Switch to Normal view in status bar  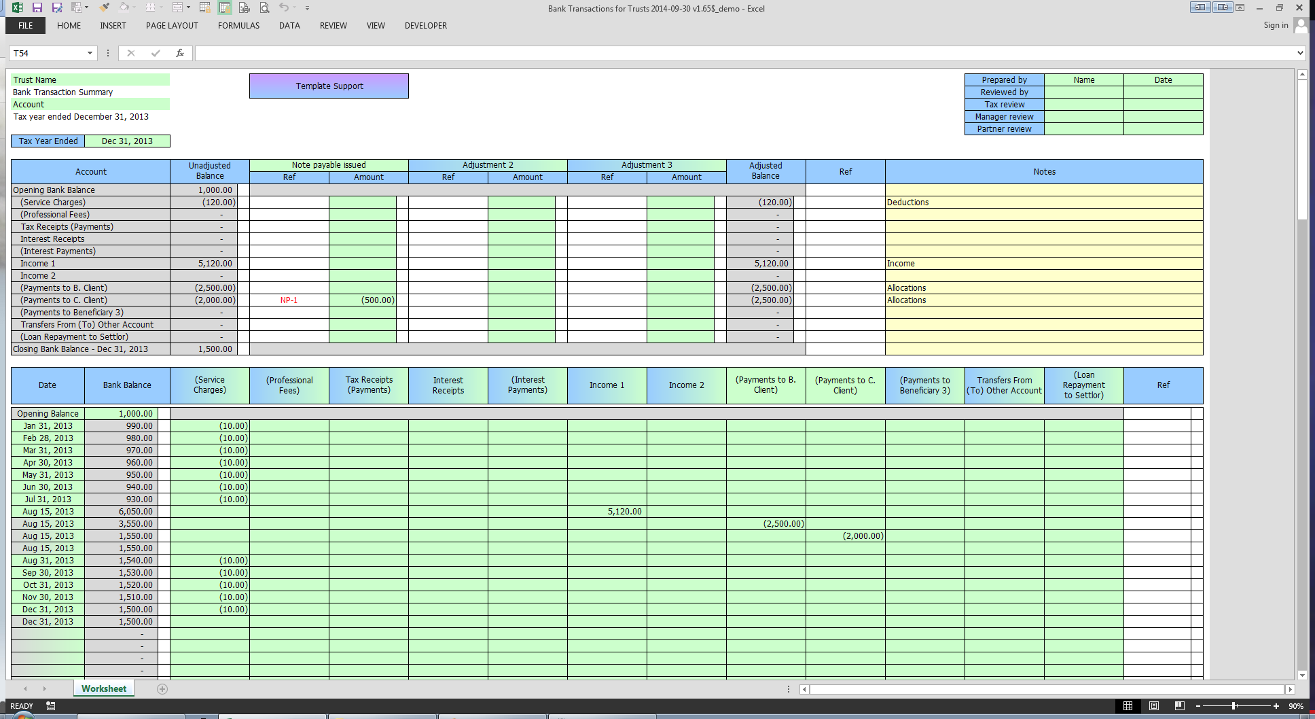point(1128,706)
